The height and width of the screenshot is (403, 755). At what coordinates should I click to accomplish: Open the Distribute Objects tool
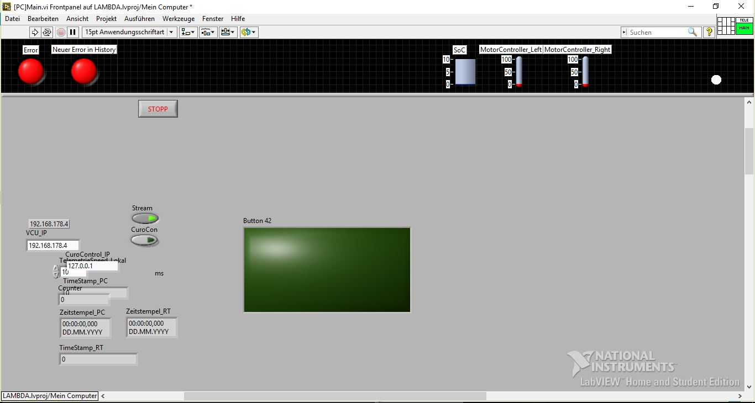(208, 32)
